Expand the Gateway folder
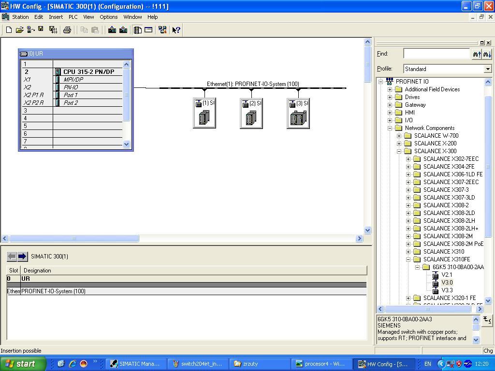This screenshot has width=495, height=371. (x=390, y=105)
